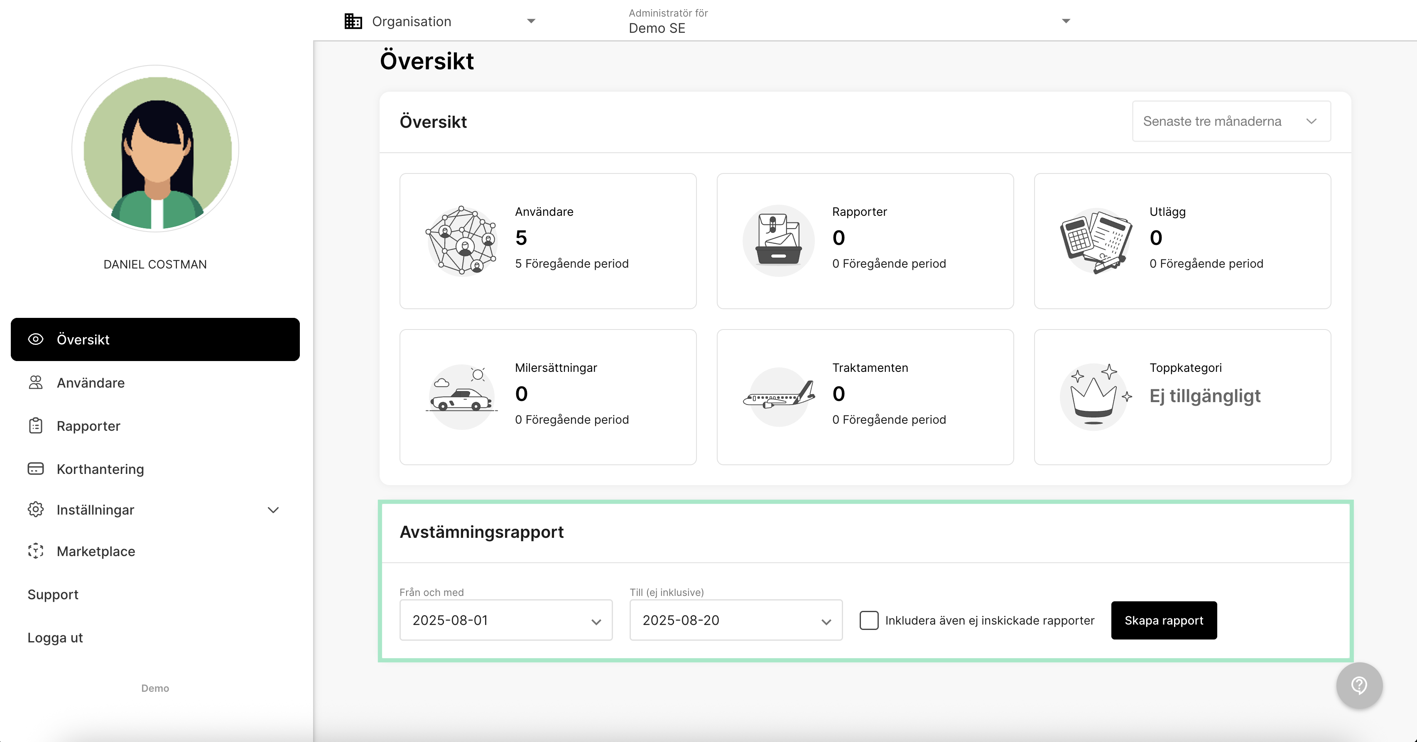Click the Skapa rapport button
Screen dimensions: 1417x742
(x=1164, y=620)
